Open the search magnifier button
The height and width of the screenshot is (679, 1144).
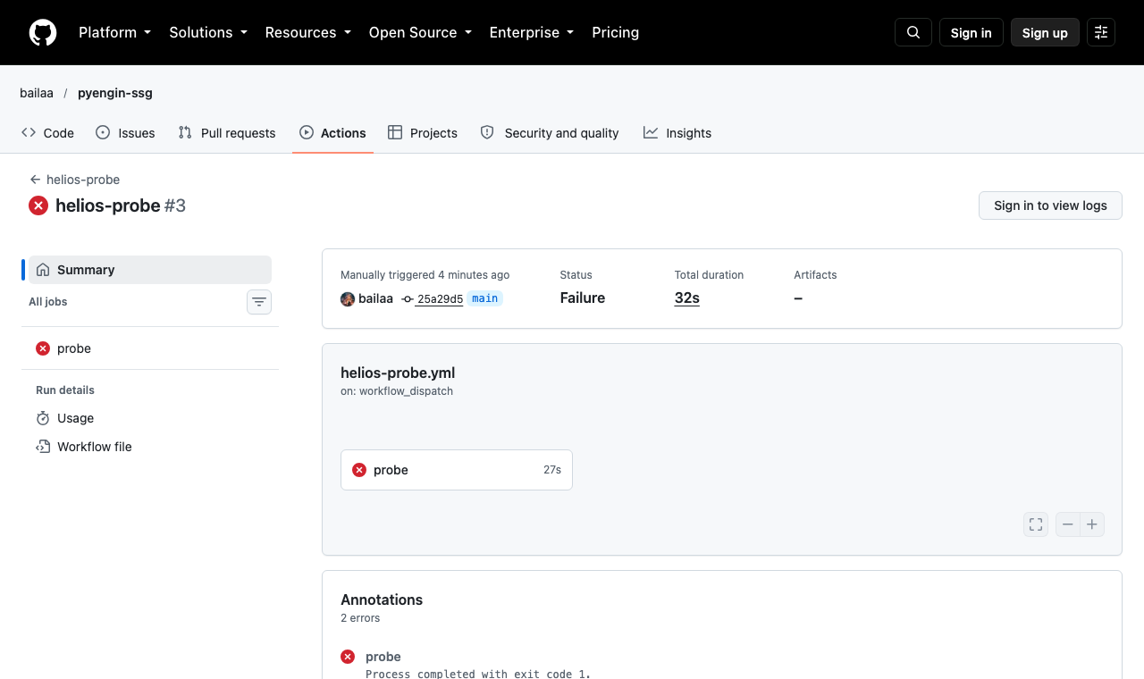[x=913, y=32]
